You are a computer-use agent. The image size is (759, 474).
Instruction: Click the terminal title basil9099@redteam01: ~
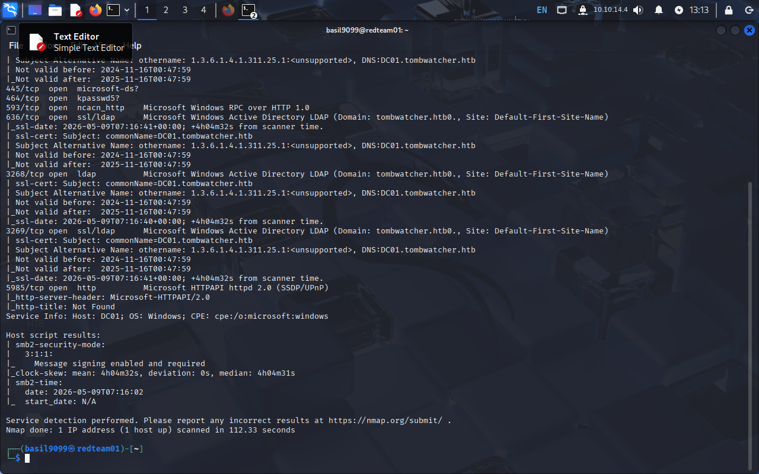[367, 30]
